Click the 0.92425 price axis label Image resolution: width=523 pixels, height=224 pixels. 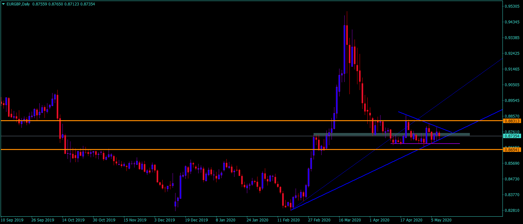pyautogui.click(x=512, y=54)
